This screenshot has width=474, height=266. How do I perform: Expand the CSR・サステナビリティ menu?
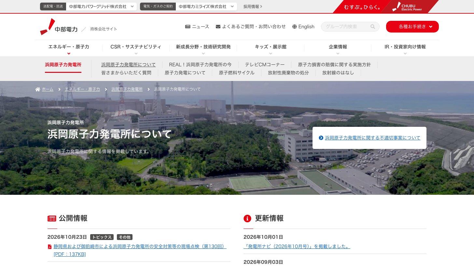point(136,48)
